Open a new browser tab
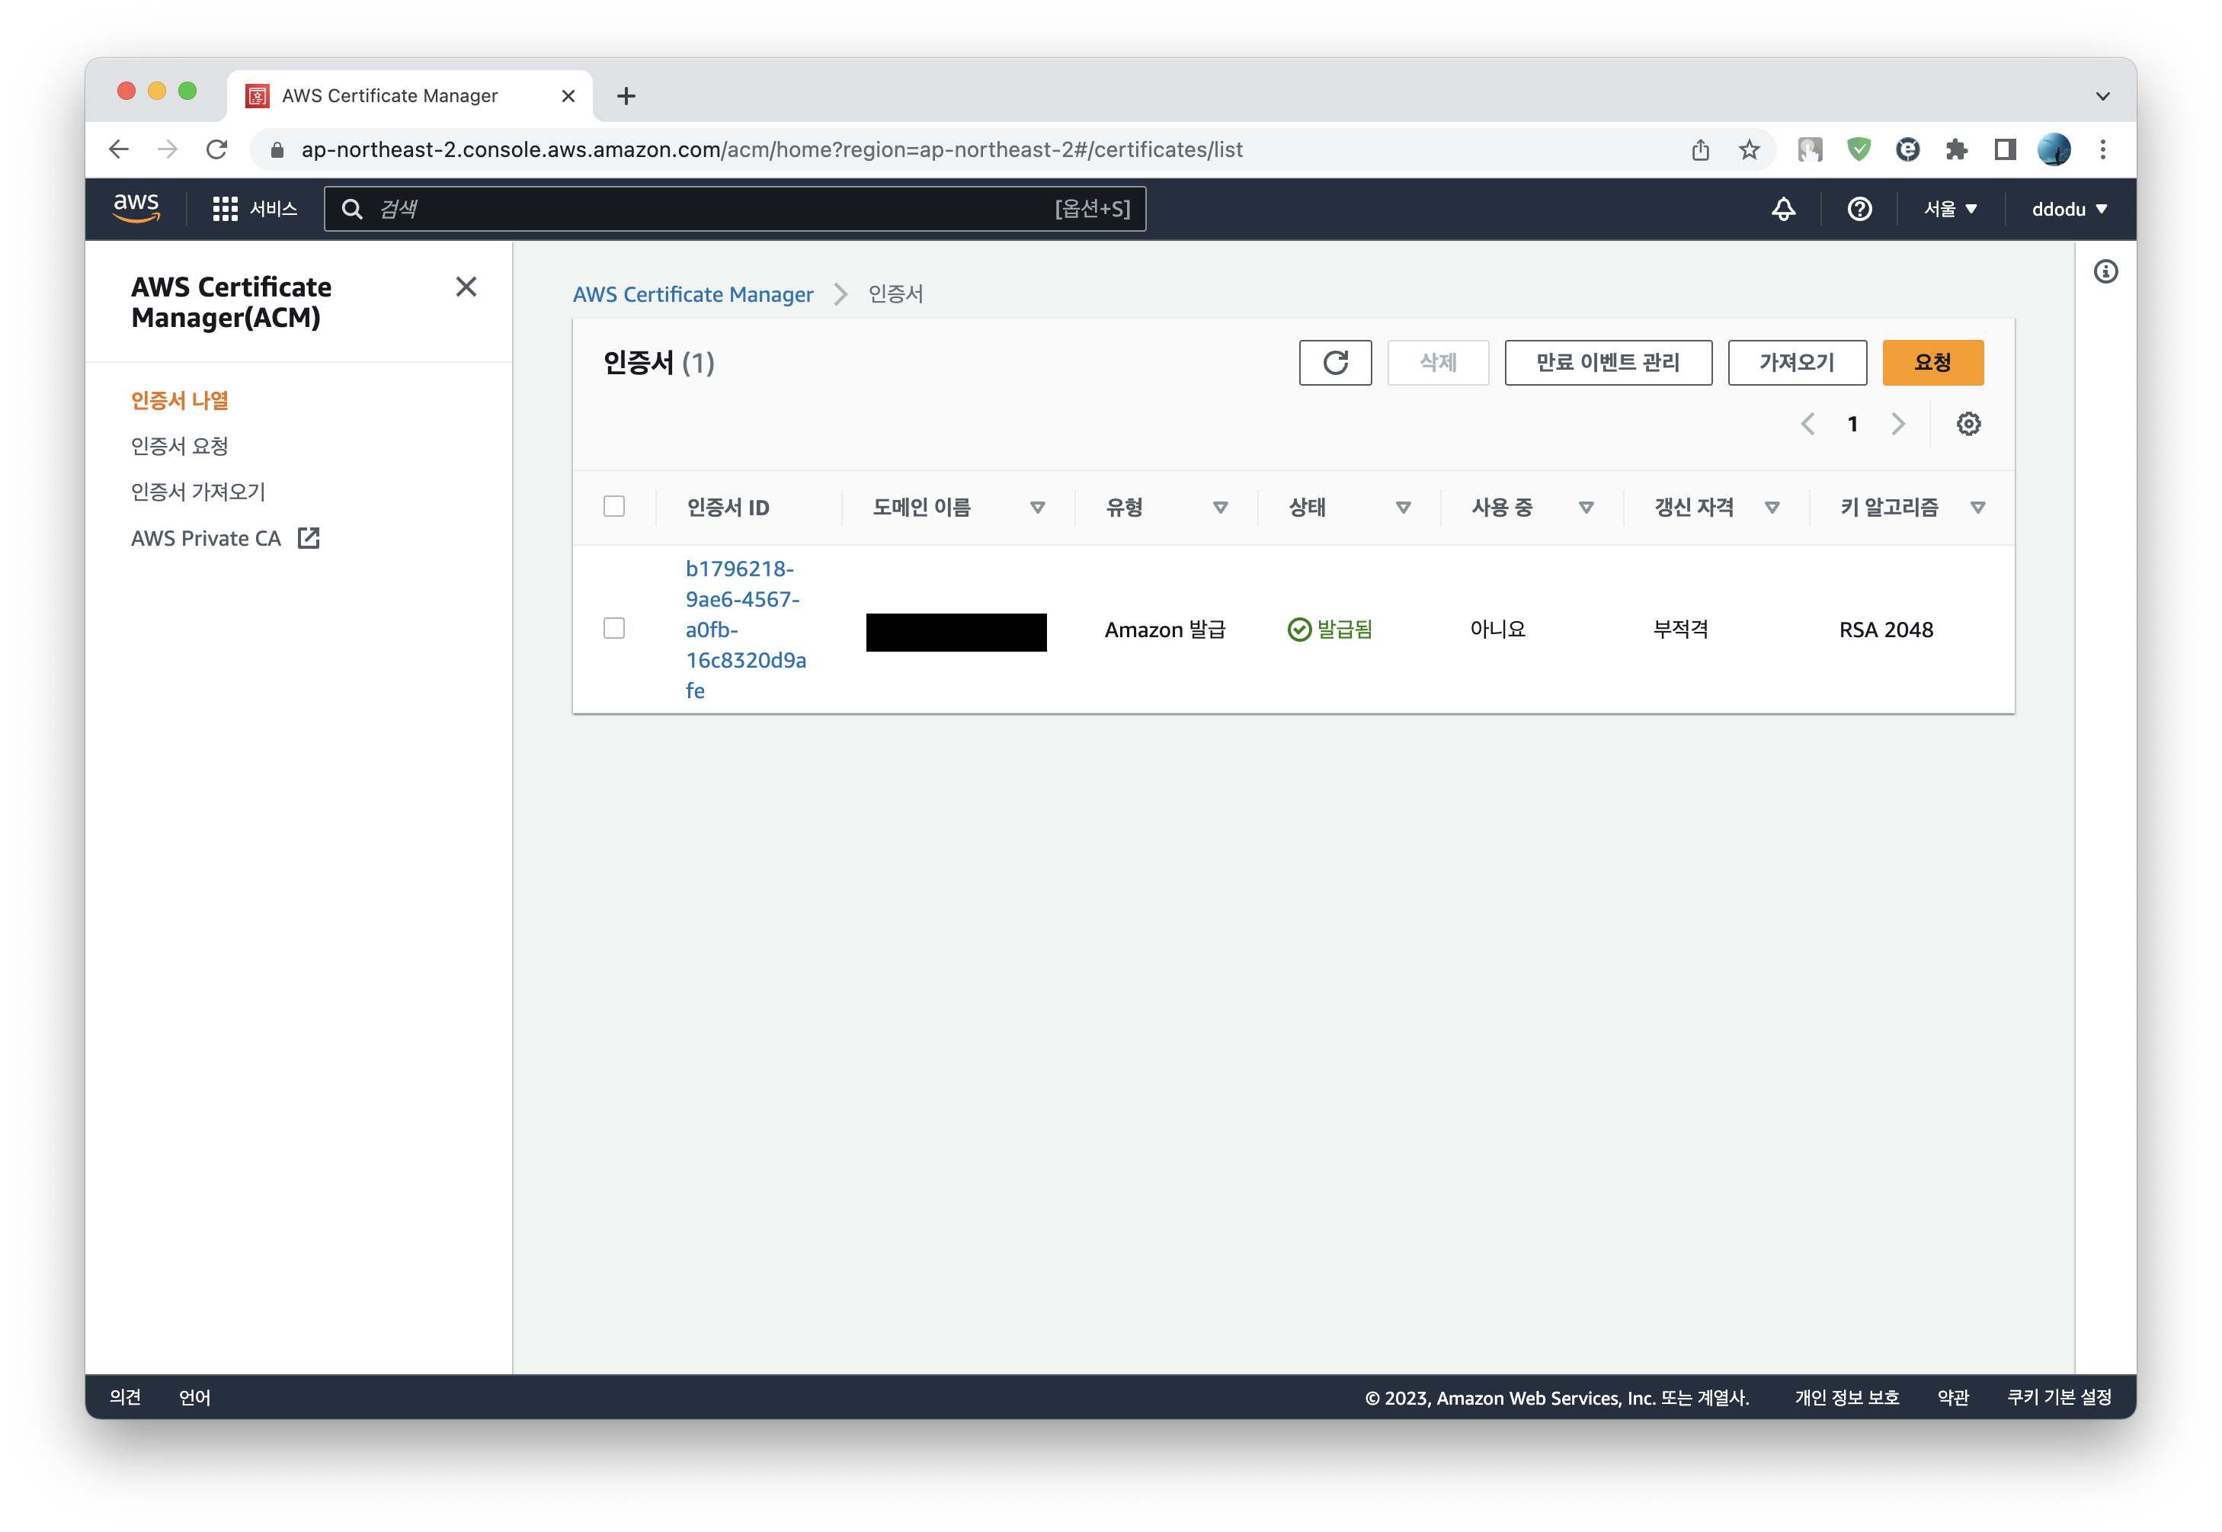 pos(626,96)
